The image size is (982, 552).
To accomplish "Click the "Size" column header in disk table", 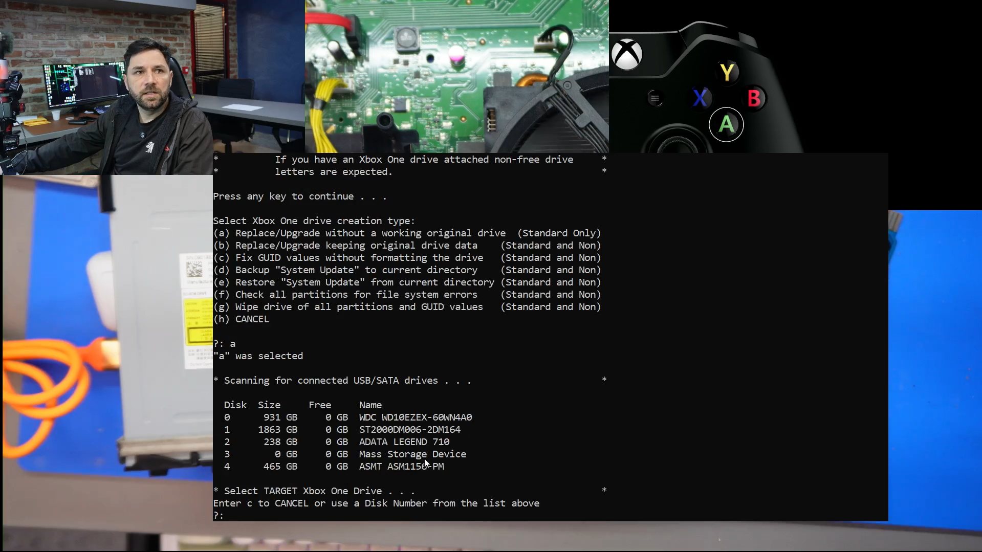I will [x=269, y=405].
